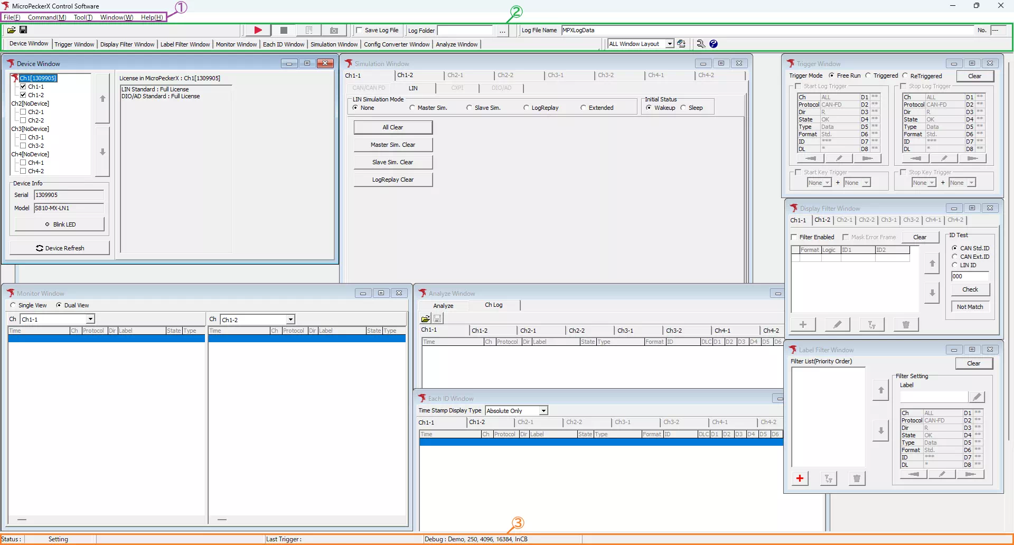The height and width of the screenshot is (545, 1014).
Task: Enable the Save Log File checkbox
Action: click(x=360, y=30)
